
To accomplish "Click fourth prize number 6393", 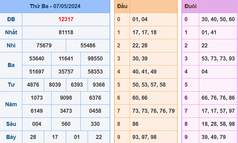I will pos(77,85).
